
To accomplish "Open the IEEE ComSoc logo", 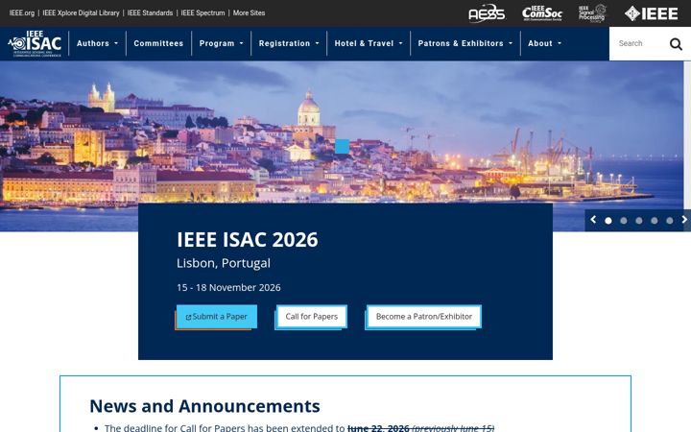I will [x=542, y=13].
